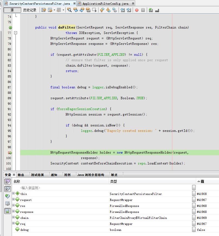Click ellipsis button for 'request' value
219x236 pixels.
(194, 200)
